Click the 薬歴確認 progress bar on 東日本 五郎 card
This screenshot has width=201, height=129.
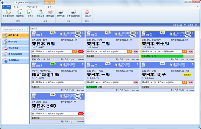pyautogui.click(x=58, y=56)
